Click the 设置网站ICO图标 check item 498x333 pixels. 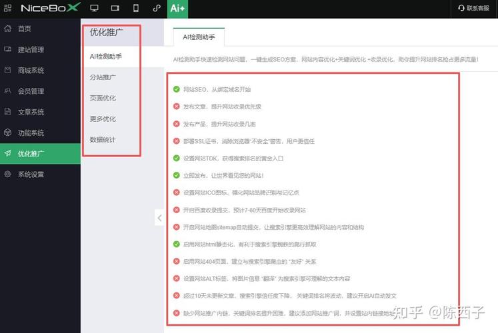point(241,192)
